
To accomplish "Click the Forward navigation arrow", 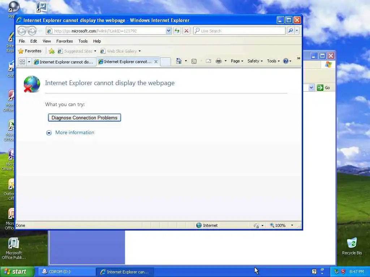I will [32, 31].
